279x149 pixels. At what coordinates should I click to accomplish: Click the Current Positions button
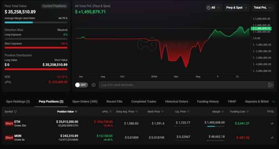tap(54, 6)
